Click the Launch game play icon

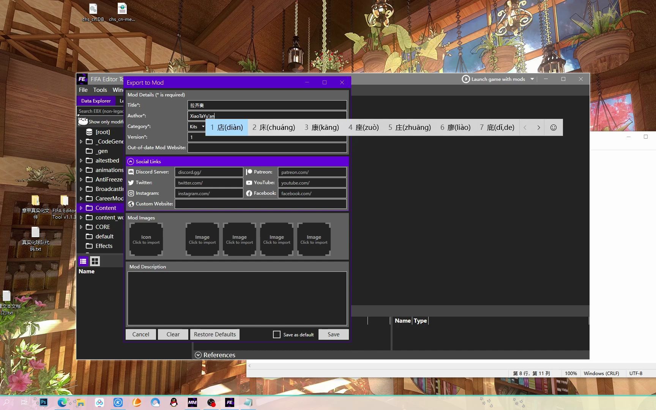465,79
